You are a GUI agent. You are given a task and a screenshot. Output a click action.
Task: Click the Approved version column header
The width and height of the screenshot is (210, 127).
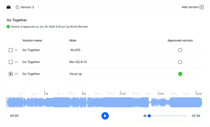180,41
